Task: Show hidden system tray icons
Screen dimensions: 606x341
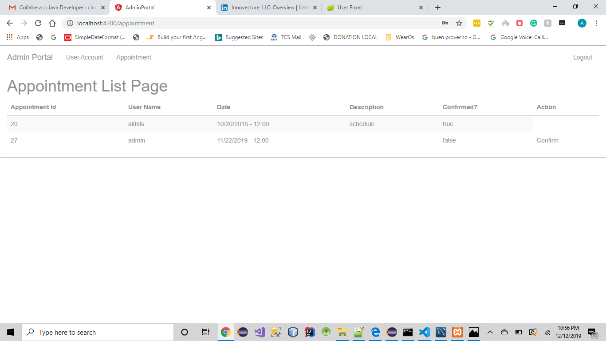Action: pos(490,332)
